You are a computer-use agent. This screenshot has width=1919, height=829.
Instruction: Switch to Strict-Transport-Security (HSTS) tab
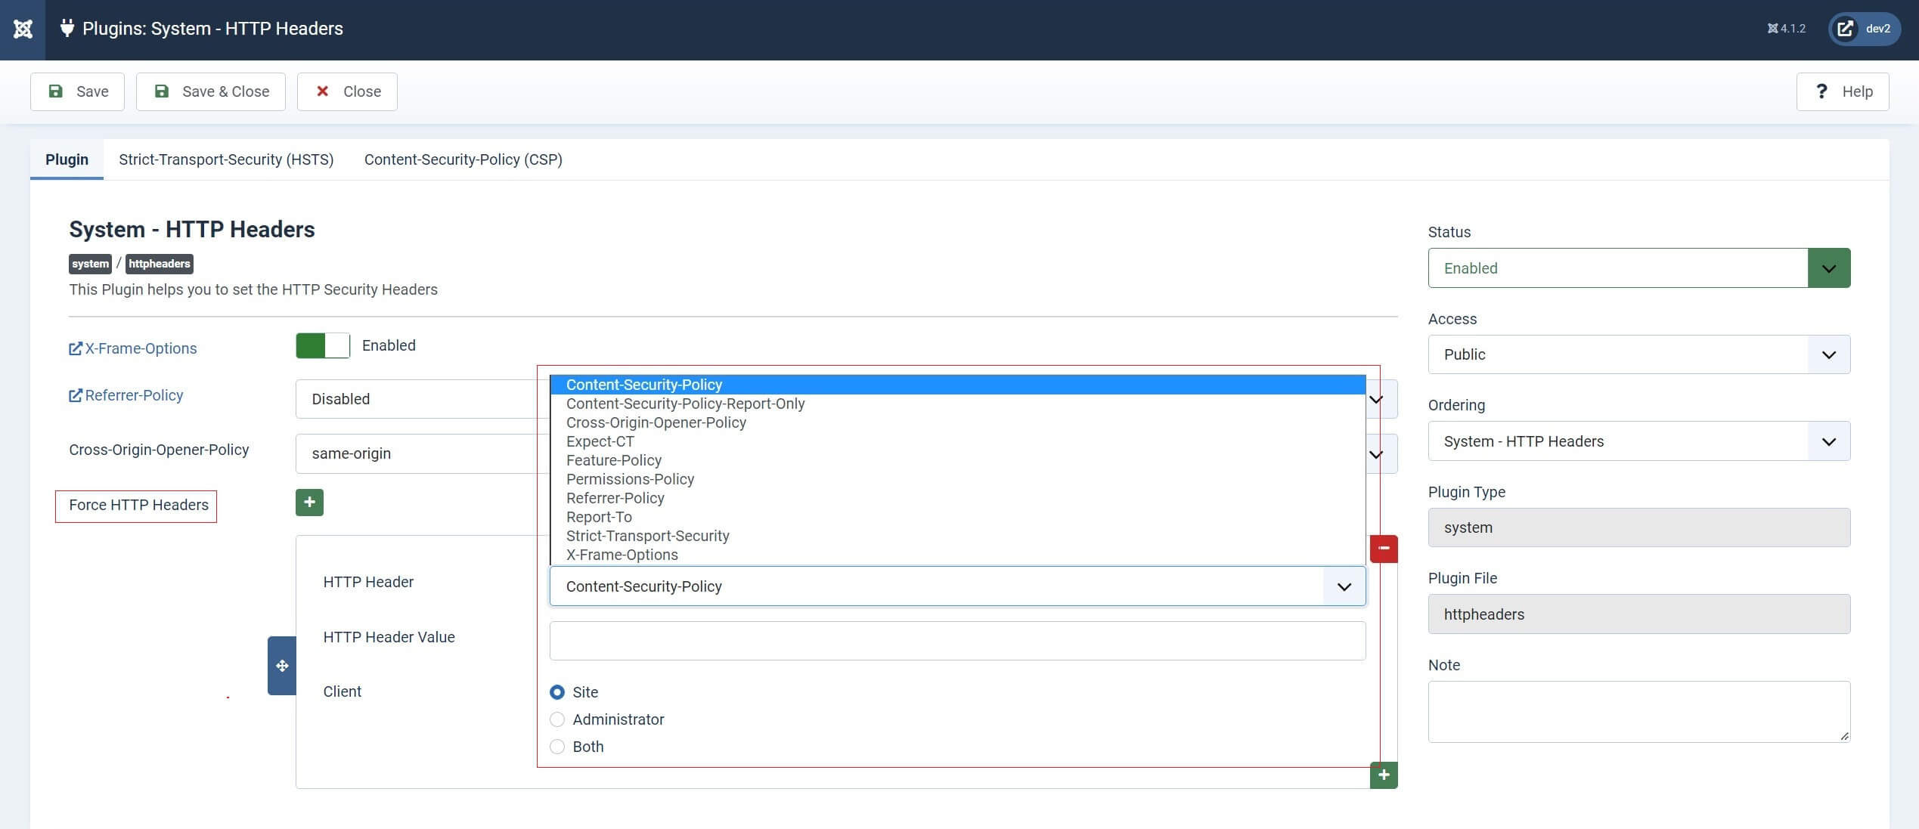pyautogui.click(x=226, y=159)
